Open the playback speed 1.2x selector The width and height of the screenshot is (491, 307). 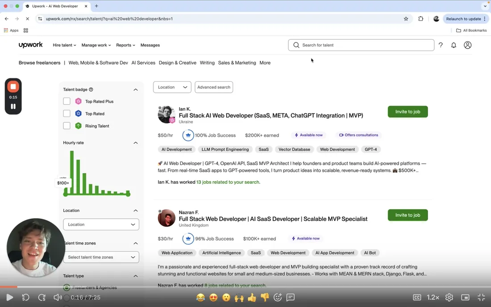(433, 297)
